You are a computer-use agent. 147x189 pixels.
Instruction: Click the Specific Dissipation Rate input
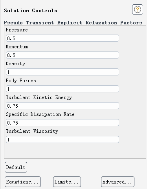point(62,123)
